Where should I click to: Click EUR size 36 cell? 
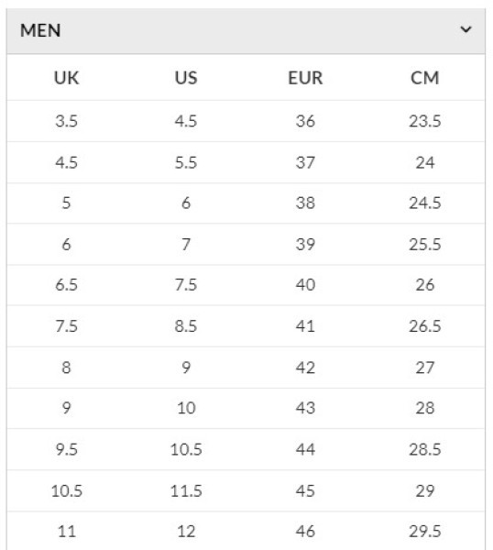click(x=305, y=121)
